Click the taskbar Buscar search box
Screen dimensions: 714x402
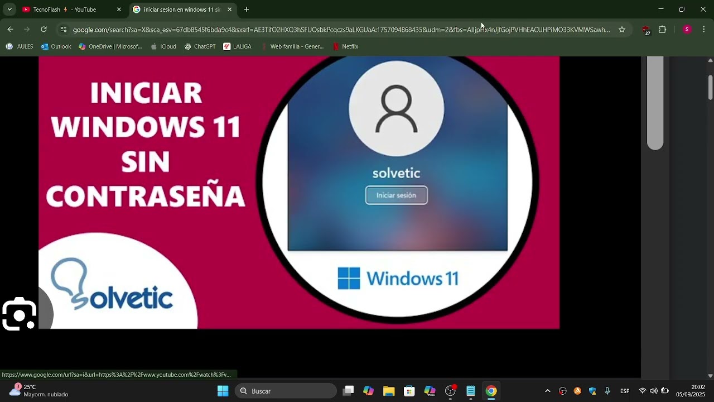pyautogui.click(x=286, y=391)
